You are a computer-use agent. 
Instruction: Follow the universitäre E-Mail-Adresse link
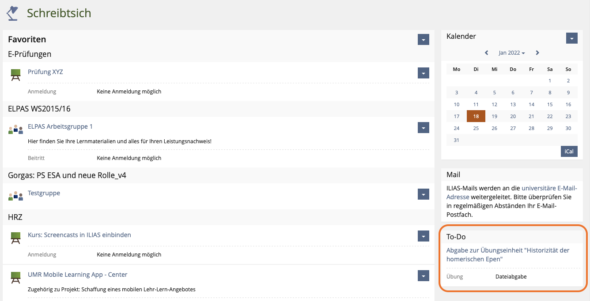549,188
